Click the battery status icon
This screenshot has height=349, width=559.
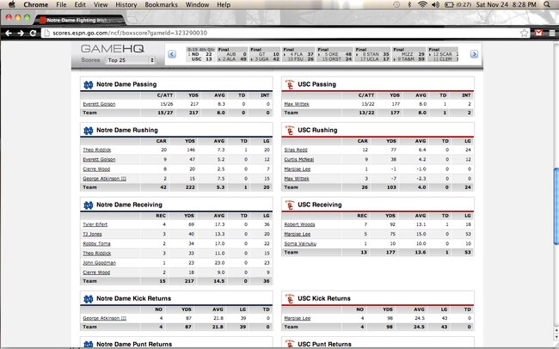pos(449,4)
